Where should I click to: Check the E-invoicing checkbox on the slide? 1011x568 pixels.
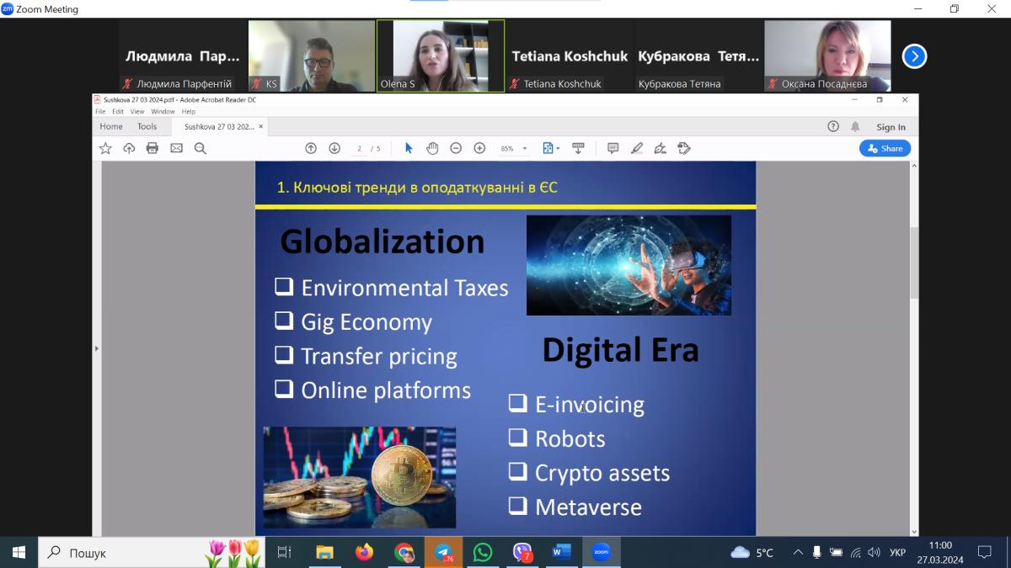click(517, 403)
